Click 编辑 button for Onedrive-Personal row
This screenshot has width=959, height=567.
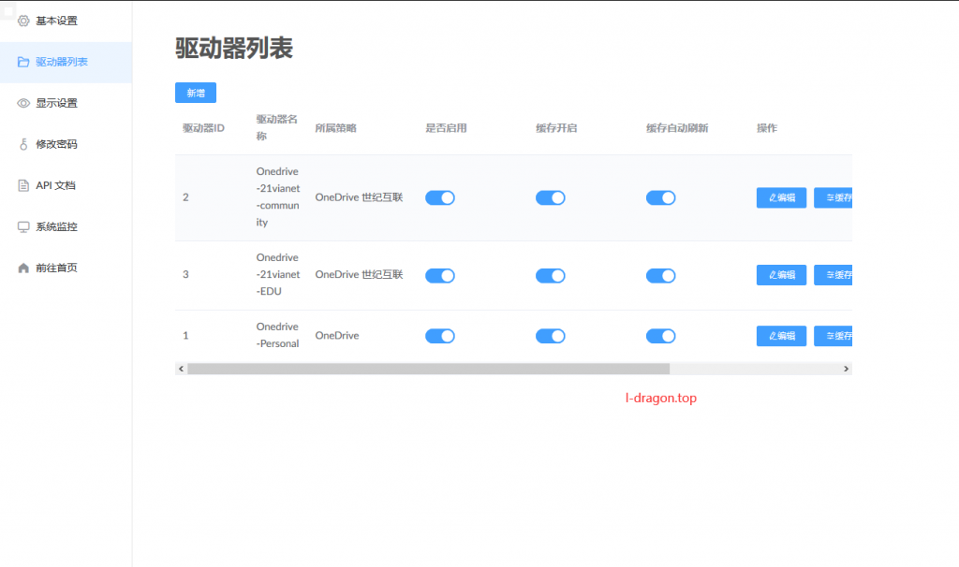pos(781,336)
